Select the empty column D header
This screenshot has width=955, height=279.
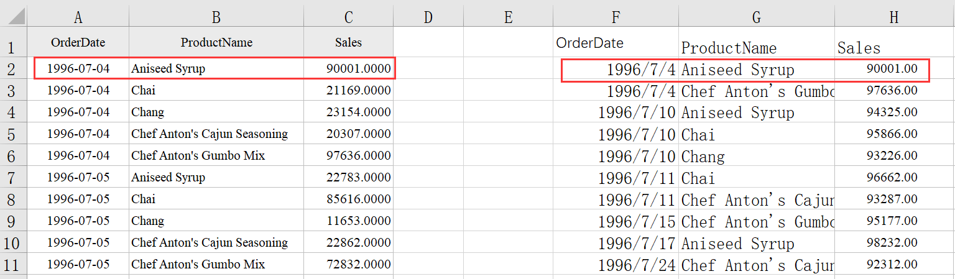(428, 17)
